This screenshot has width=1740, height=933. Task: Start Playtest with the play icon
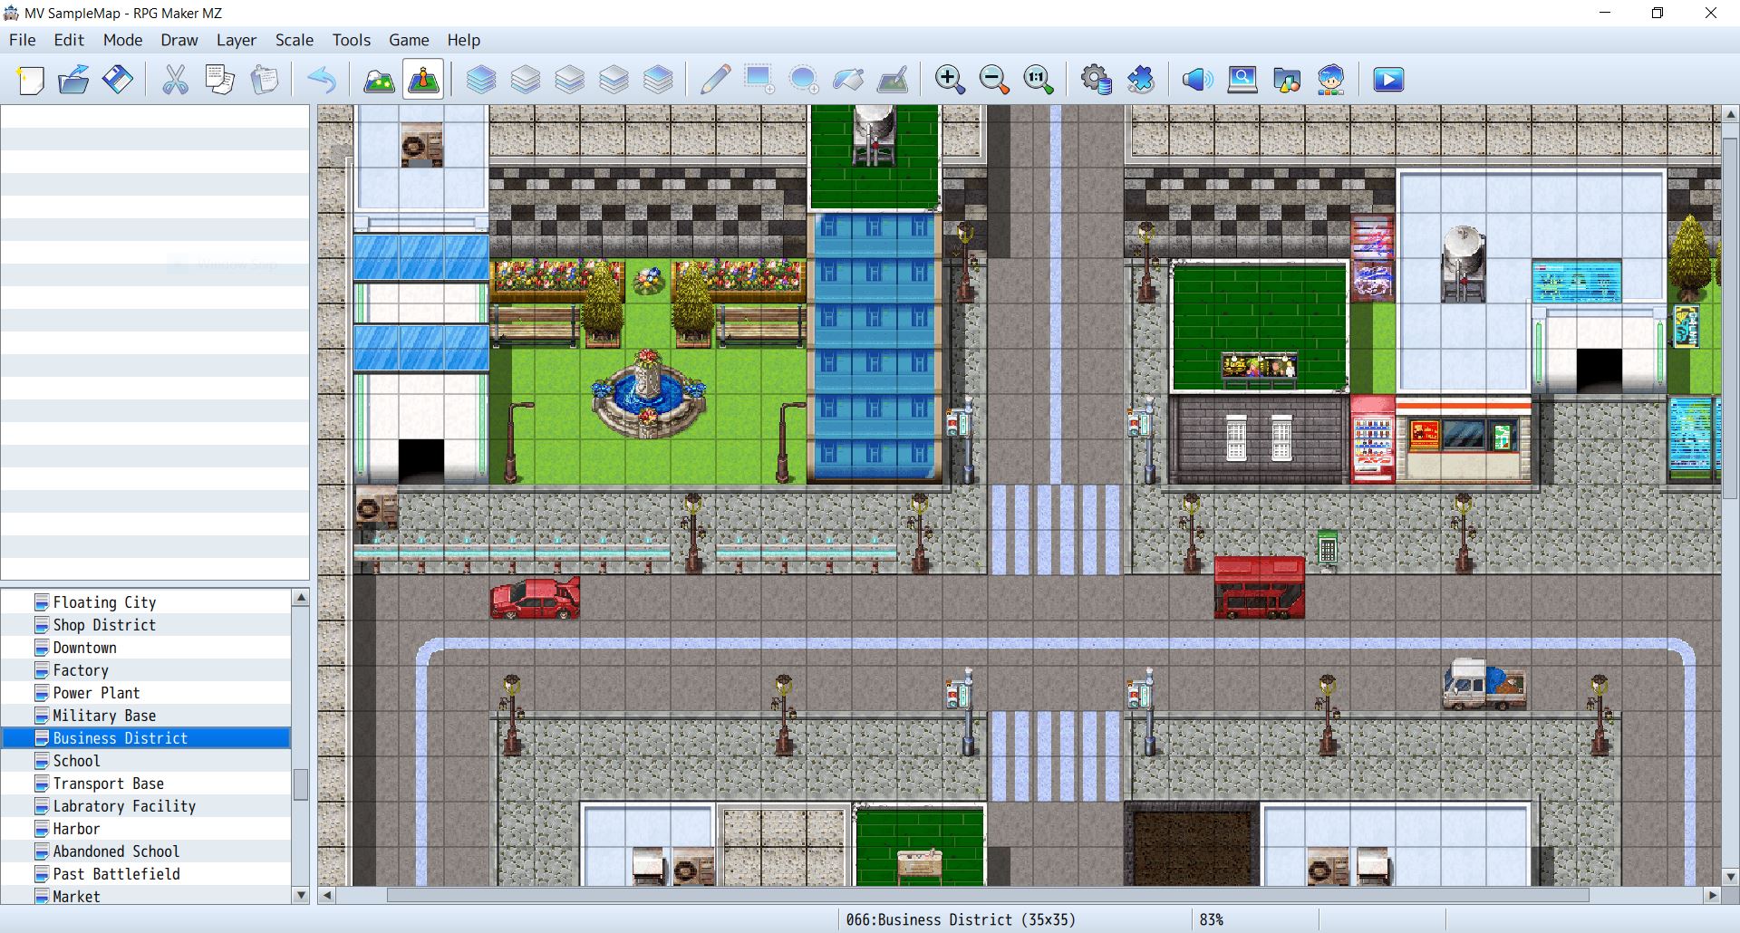[x=1388, y=80]
